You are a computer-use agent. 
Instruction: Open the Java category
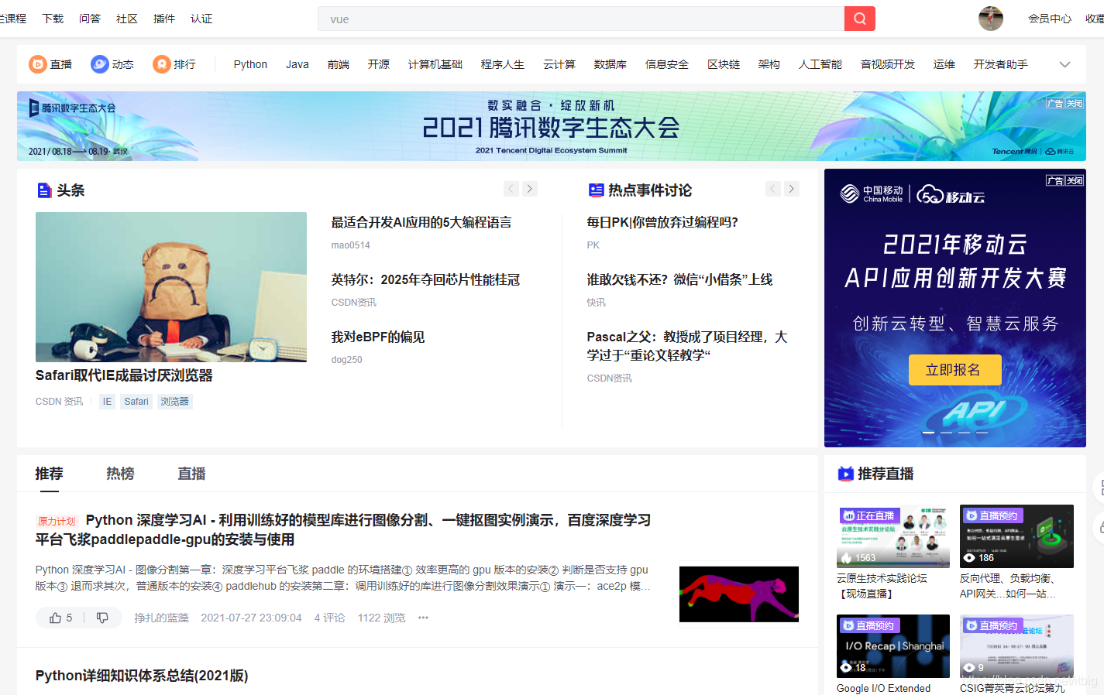tap(297, 64)
